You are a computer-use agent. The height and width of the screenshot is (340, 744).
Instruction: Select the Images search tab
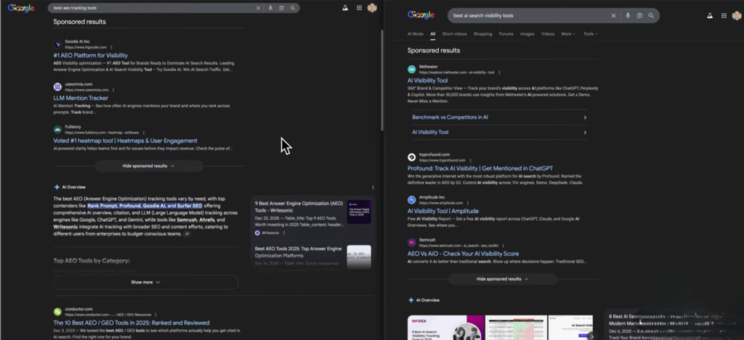[x=527, y=33]
